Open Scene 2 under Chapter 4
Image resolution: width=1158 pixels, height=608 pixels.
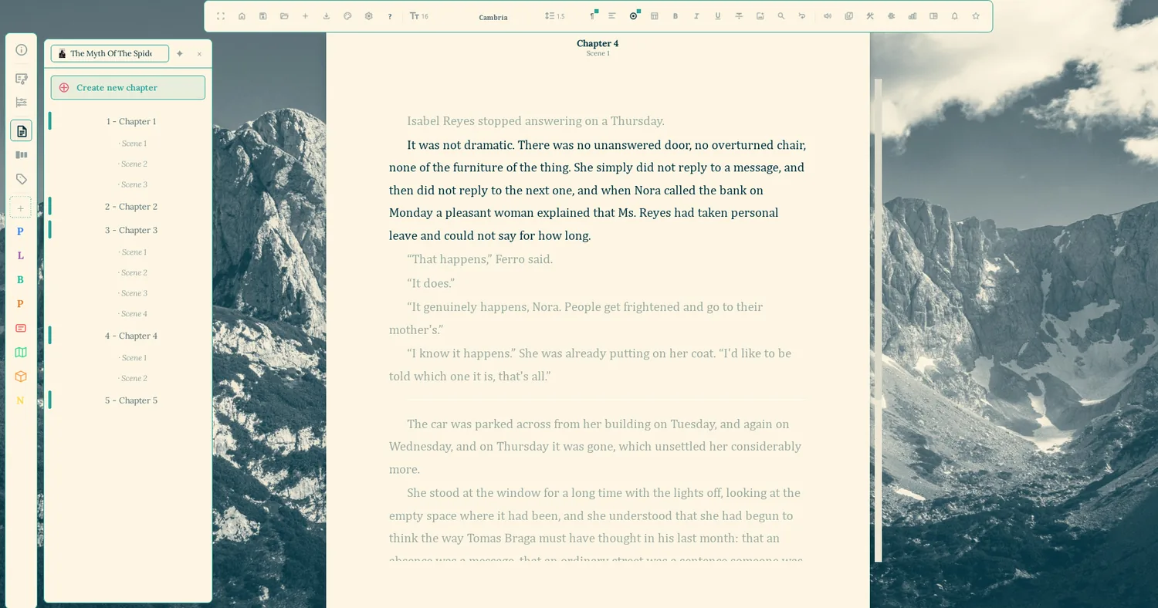pos(133,378)
